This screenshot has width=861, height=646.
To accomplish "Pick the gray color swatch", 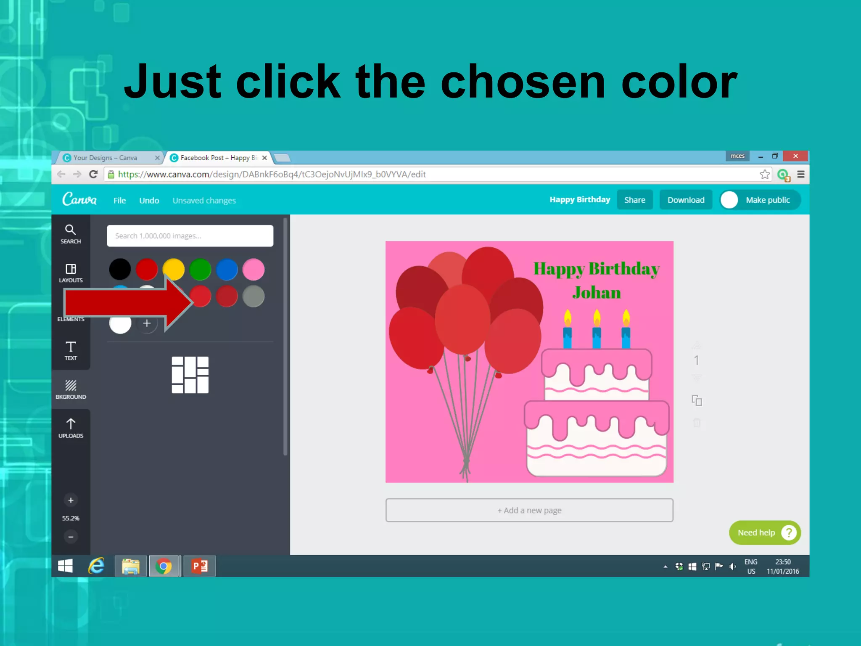I will pyautogui.click(x=254, y=296).
